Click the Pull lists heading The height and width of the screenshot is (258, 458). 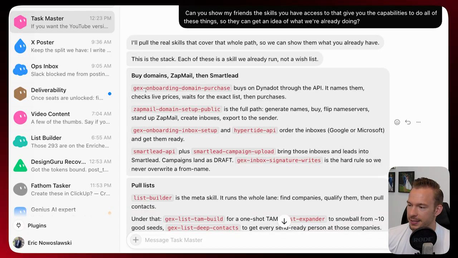point(143,185)
